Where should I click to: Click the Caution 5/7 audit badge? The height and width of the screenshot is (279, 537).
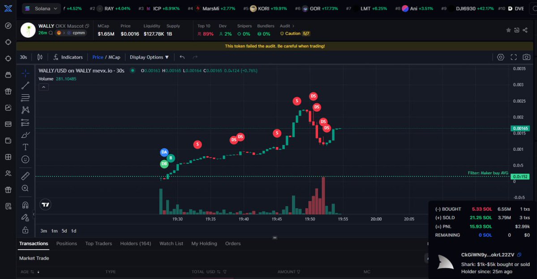(295, 34)
